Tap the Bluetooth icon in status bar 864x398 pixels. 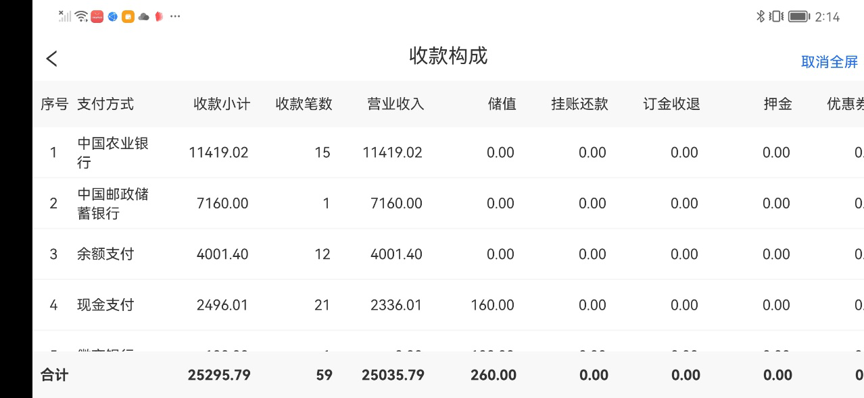coord(760,17)
